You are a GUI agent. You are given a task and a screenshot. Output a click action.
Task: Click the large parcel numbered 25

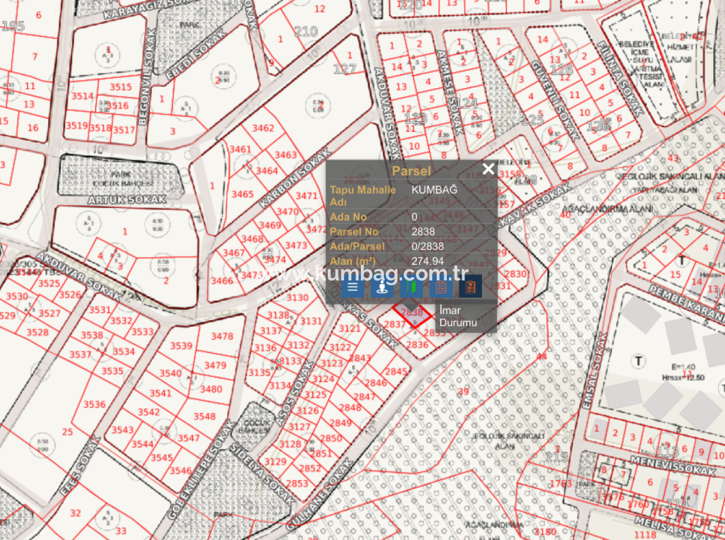tap(67, 431)
